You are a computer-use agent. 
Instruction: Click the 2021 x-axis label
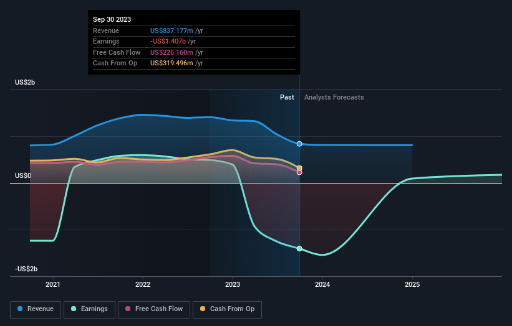click(53, 285)
